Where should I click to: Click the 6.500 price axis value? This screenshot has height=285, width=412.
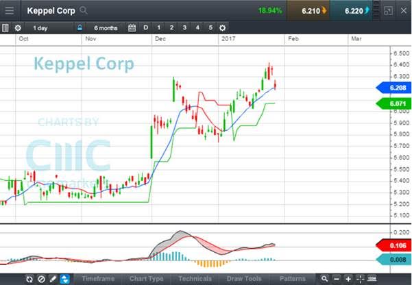click(x=401, y=53)
